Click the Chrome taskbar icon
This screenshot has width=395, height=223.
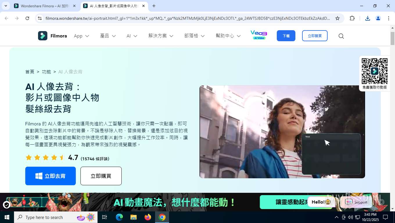(162, 217)
